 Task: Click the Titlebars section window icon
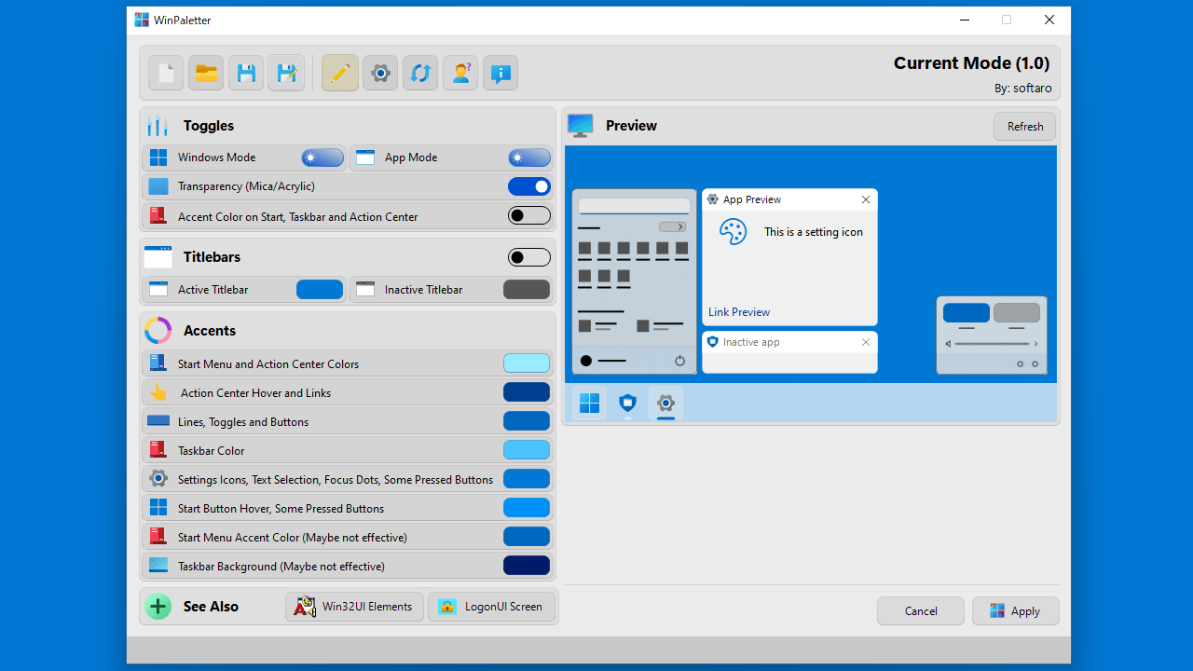pyautogui.click(x=158, y=256)
